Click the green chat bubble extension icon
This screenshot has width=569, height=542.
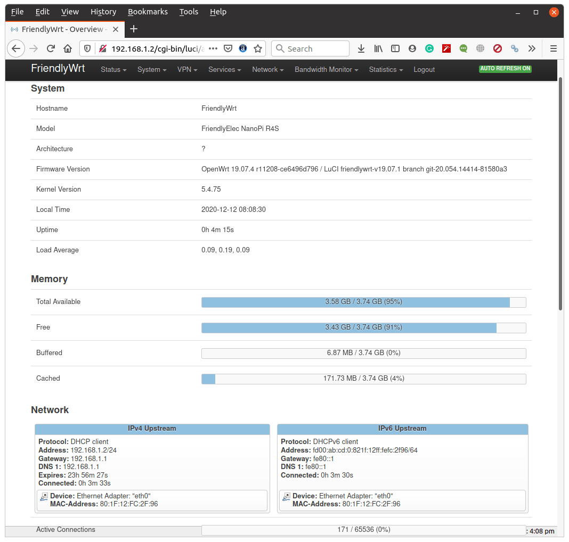coord(464,48)
